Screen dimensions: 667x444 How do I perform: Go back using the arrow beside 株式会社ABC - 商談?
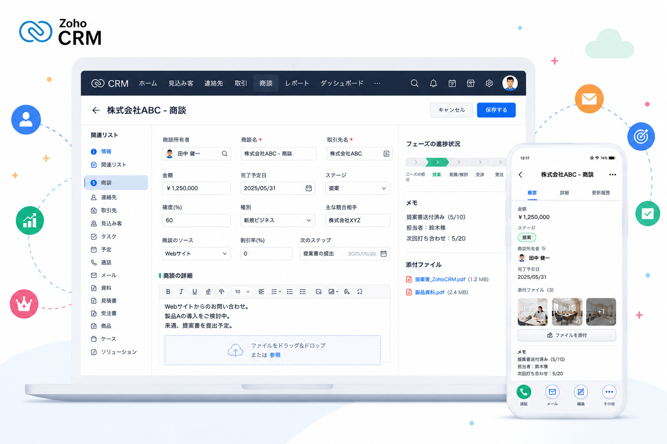(96, 111)
